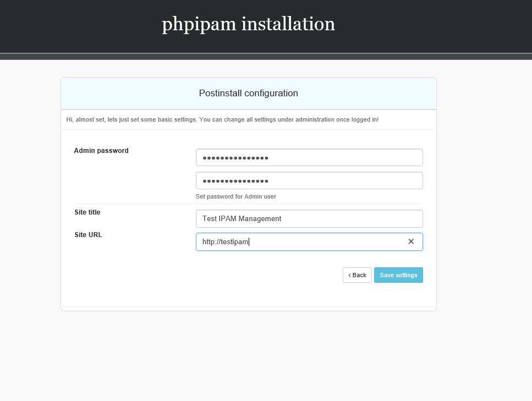Click the masked dots in the first password field
532x401 pixels.
click(235, 158)
